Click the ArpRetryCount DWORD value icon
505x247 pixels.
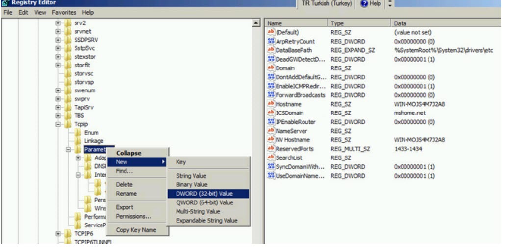coord(271,42)
